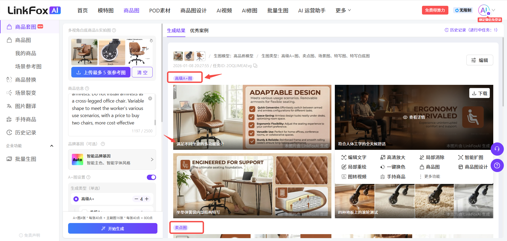The width and height of the screenshot is (507, 241).
Task: Open AI 运营助手 in top navigation
Action: (312, 10)
